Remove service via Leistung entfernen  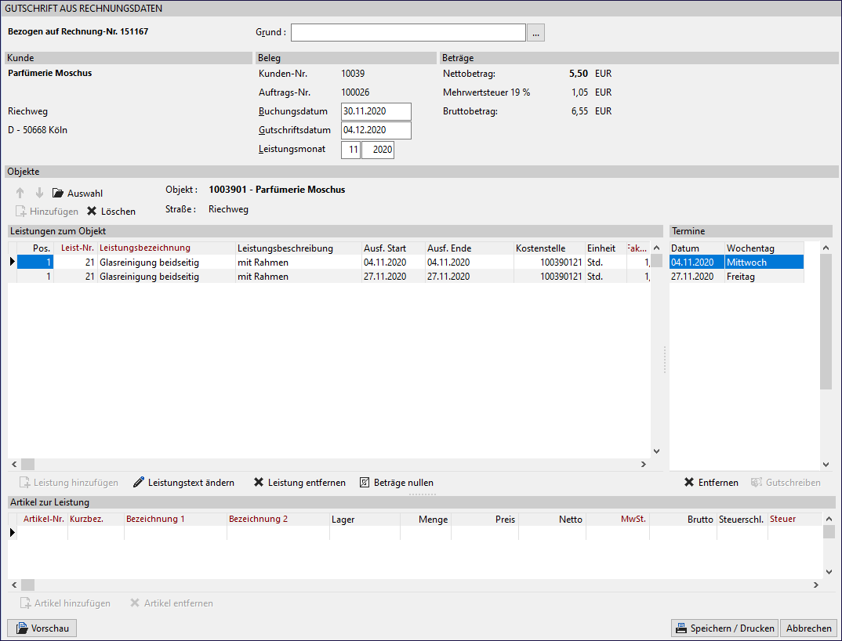(x=299, y=483)
